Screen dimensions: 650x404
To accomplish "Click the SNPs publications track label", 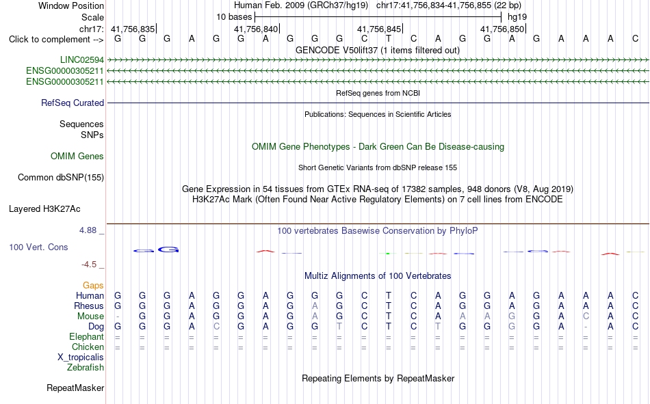I will [x=92, y=135].
